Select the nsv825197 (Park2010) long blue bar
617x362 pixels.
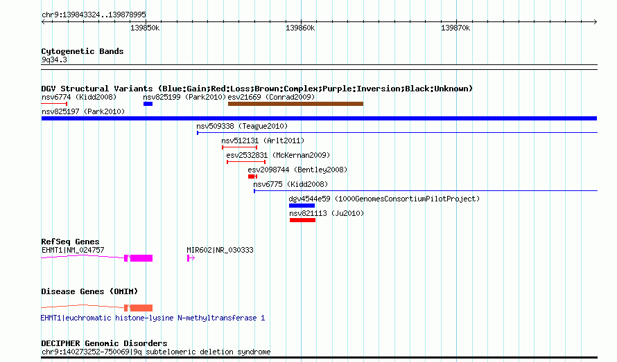click(319, 118)
